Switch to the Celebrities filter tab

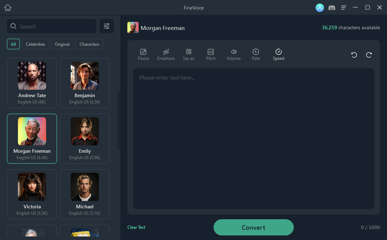(x=35, y=44)
